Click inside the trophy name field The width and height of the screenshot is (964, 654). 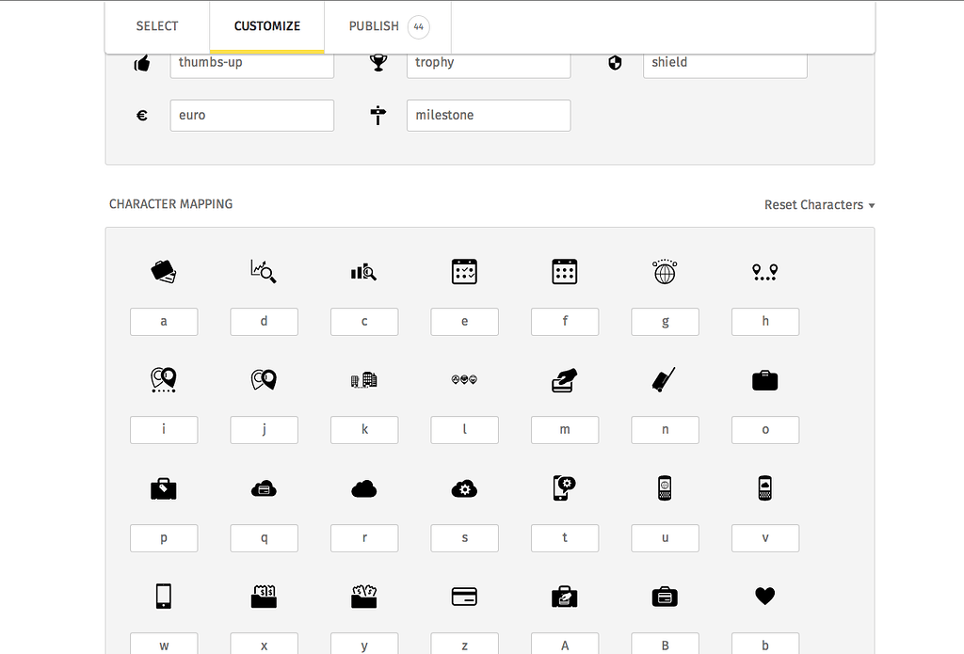point(489,62)
